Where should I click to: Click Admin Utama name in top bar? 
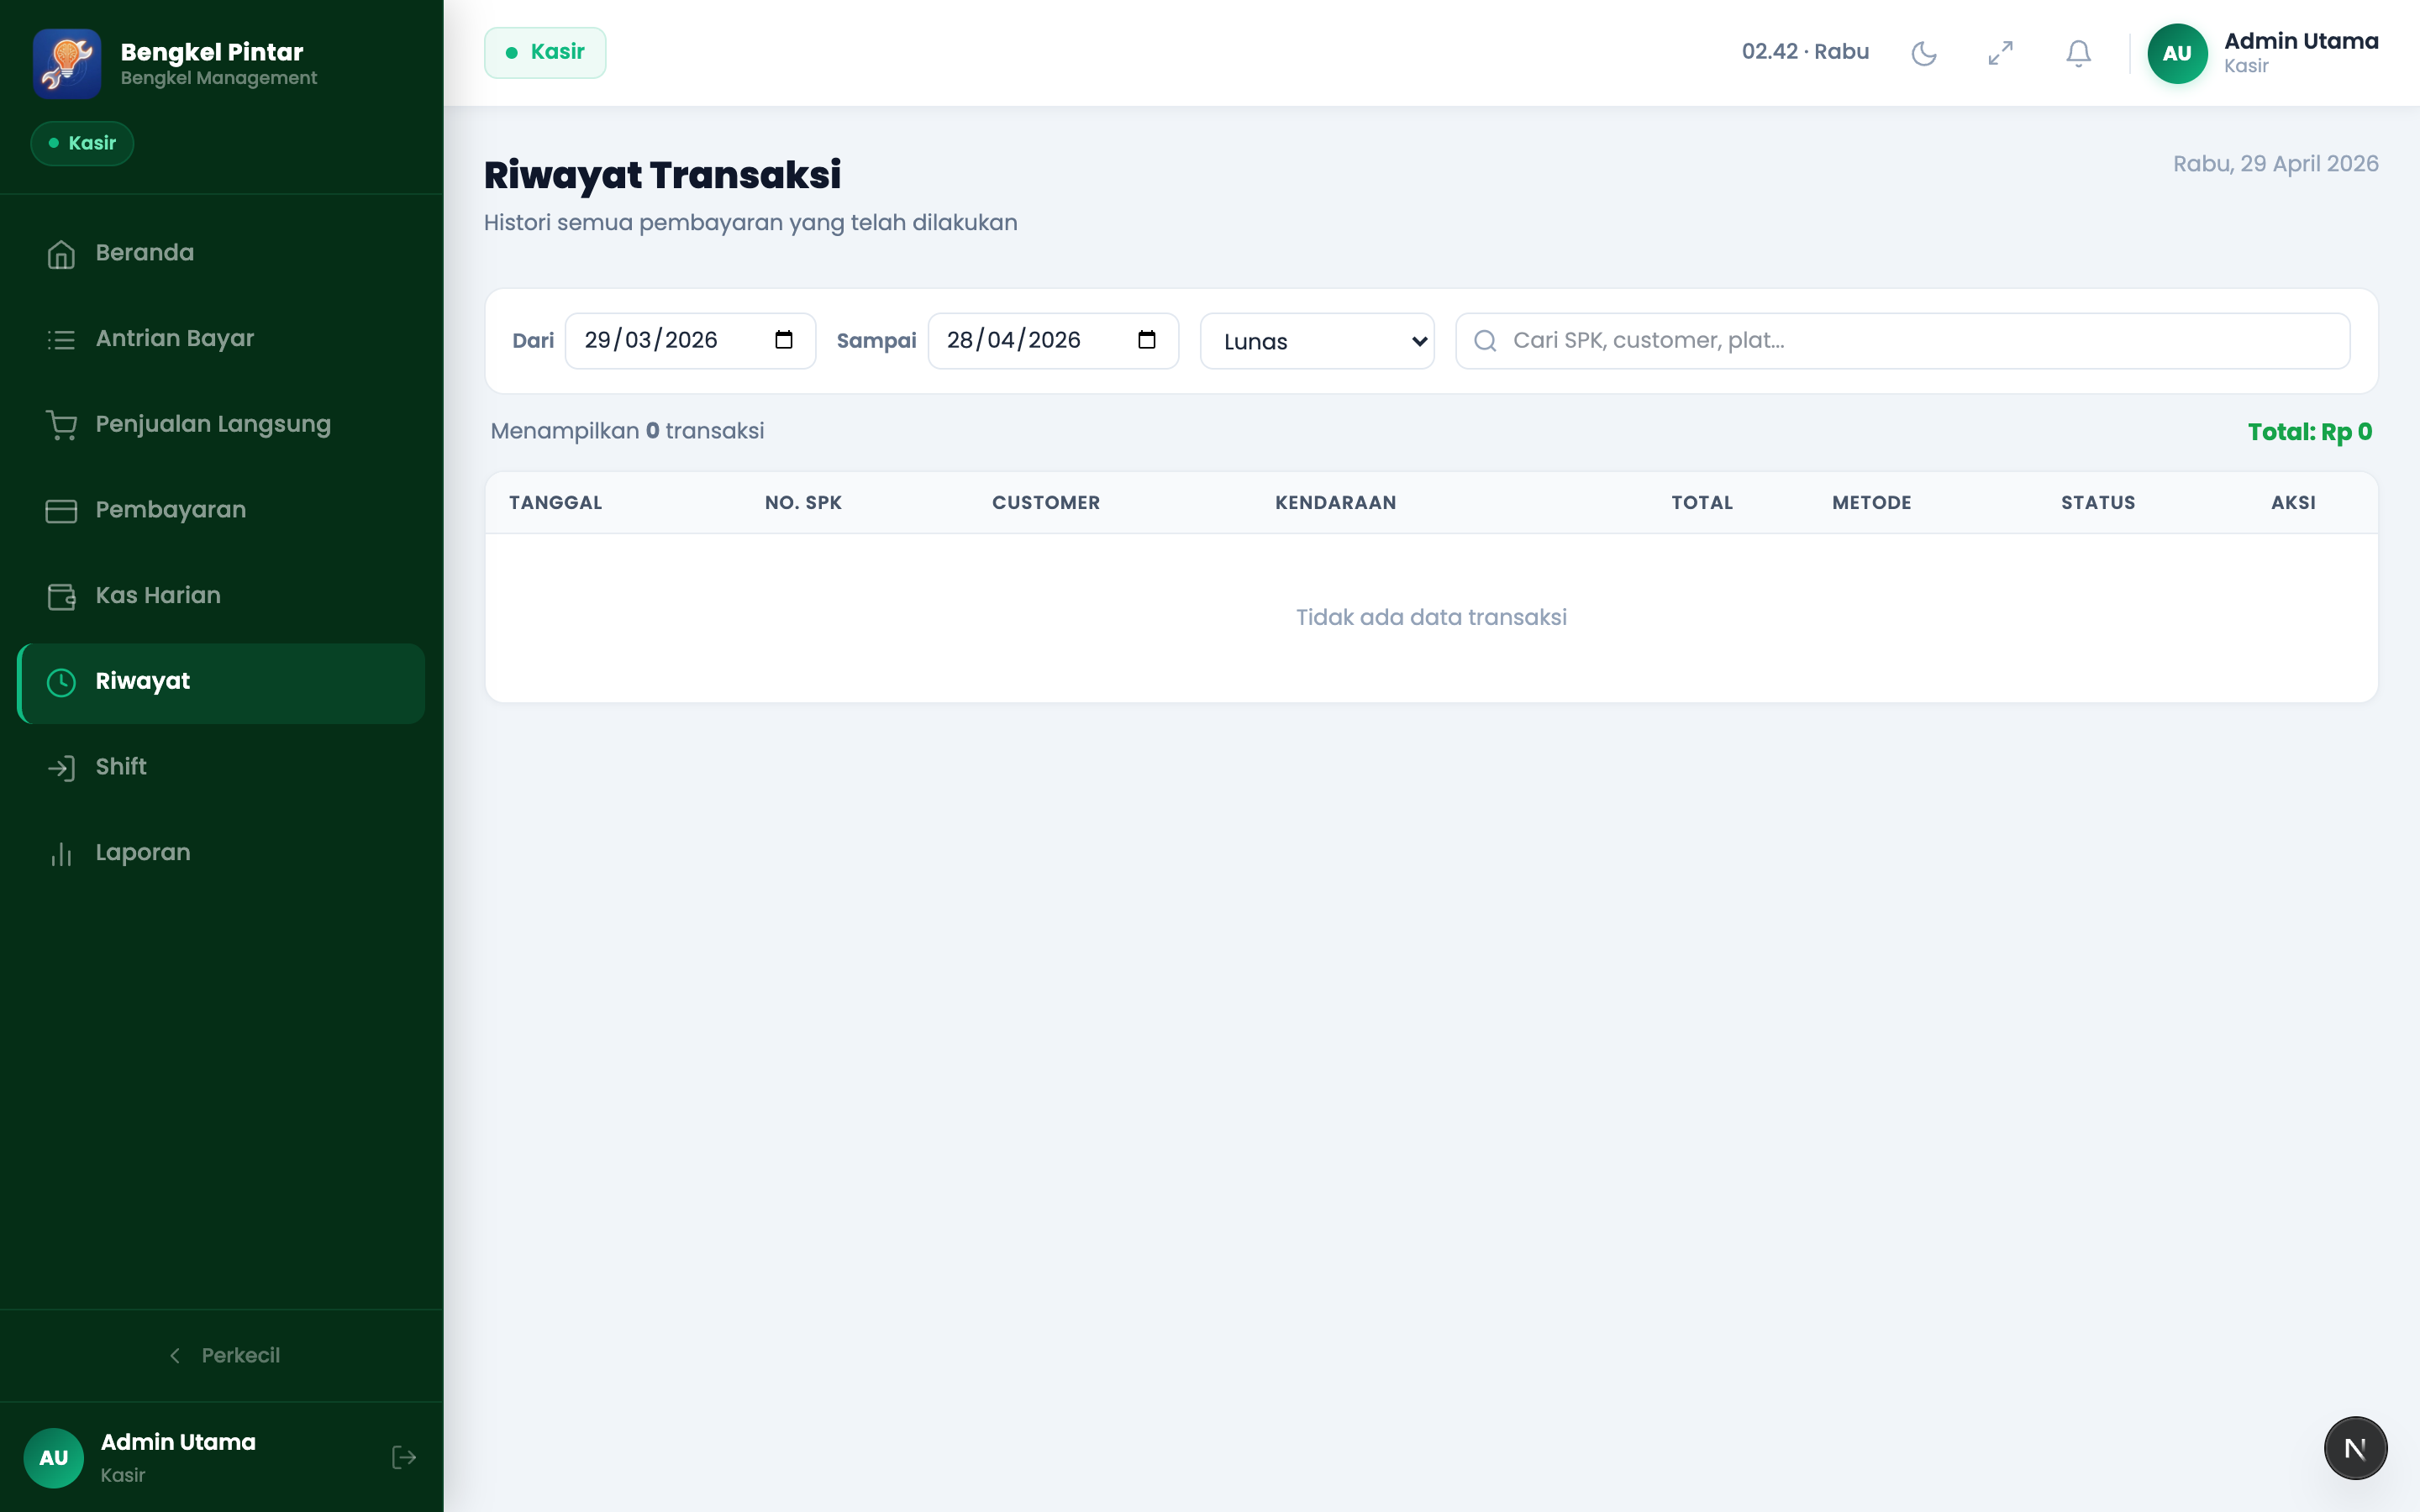pyautogui.click(x=2301, y=41)
